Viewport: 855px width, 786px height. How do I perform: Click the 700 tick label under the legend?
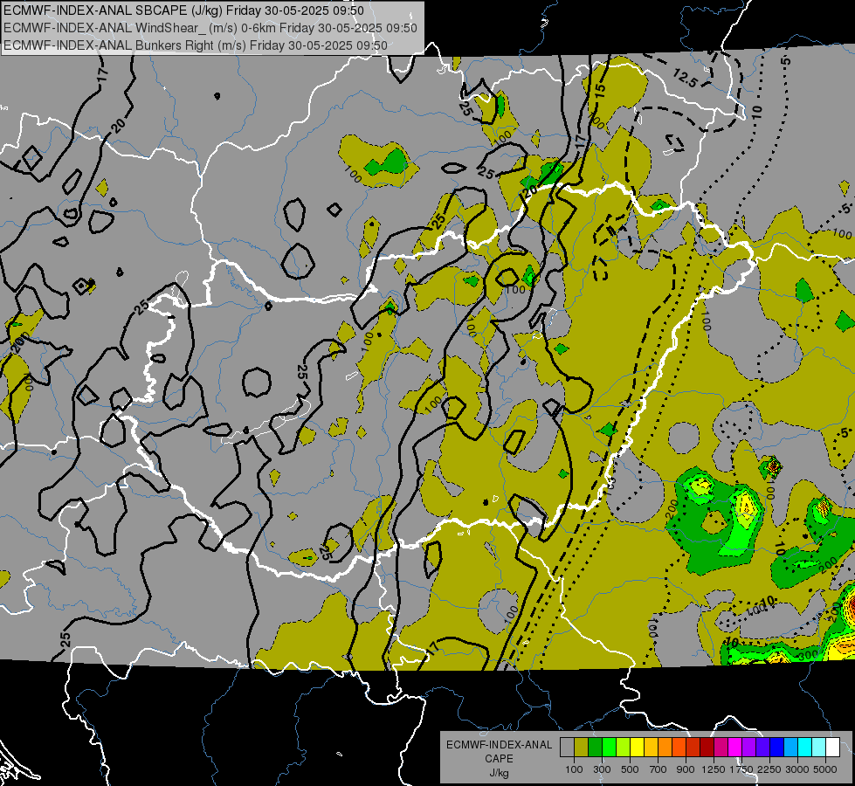658,769
